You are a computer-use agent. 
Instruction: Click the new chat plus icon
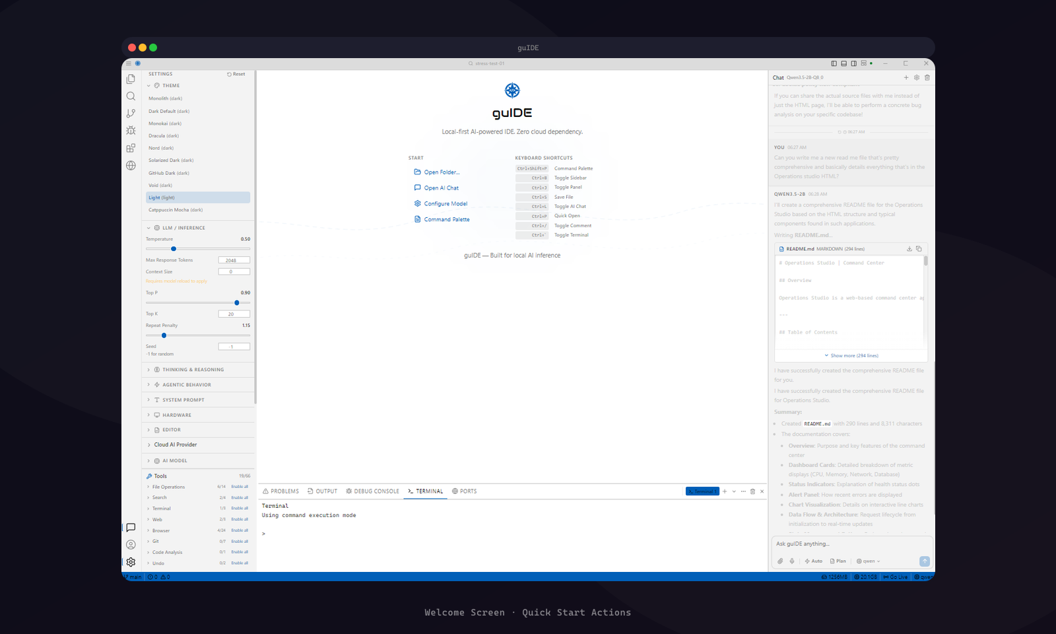(x=906, y=77)
